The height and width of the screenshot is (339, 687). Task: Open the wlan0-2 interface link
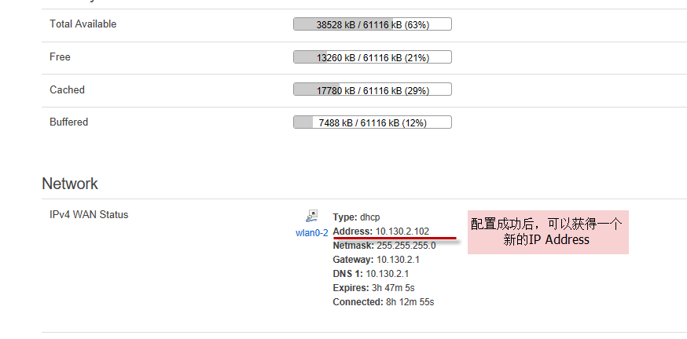click(x=312, y=233)
